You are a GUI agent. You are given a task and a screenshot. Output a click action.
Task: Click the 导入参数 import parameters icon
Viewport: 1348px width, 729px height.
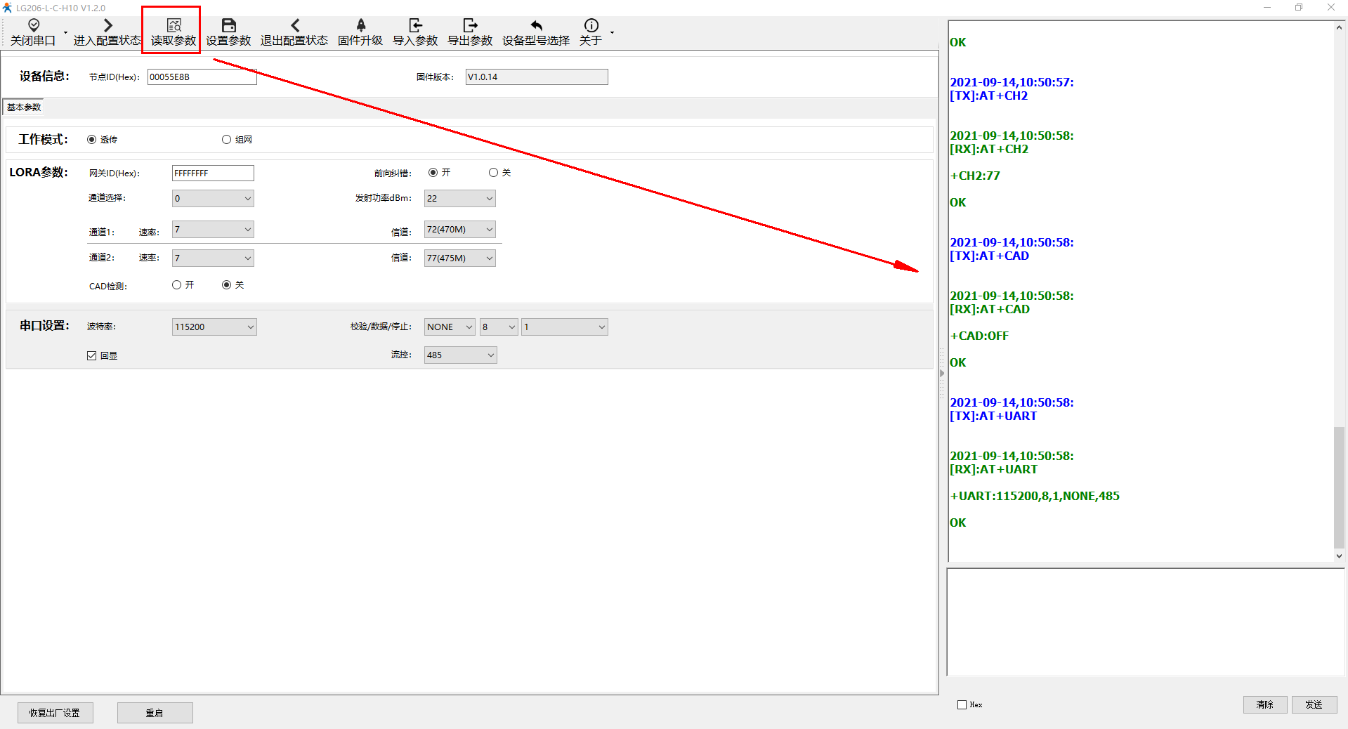pyautogui.click(x=415, y=26)
